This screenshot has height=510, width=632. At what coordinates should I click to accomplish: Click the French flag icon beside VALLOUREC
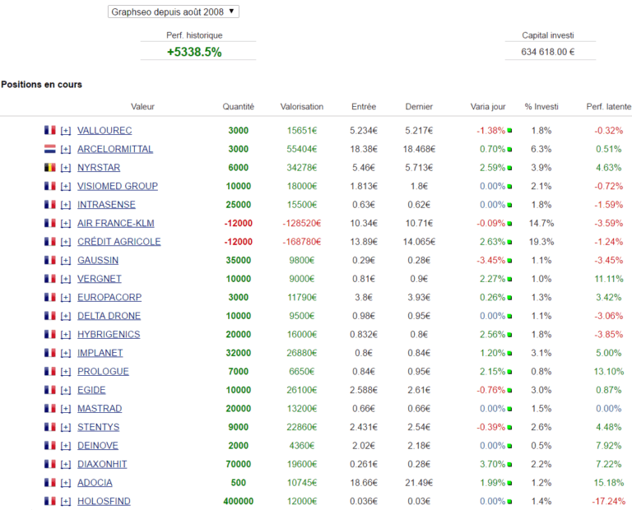pyautogui.click(x=49, y=131)
